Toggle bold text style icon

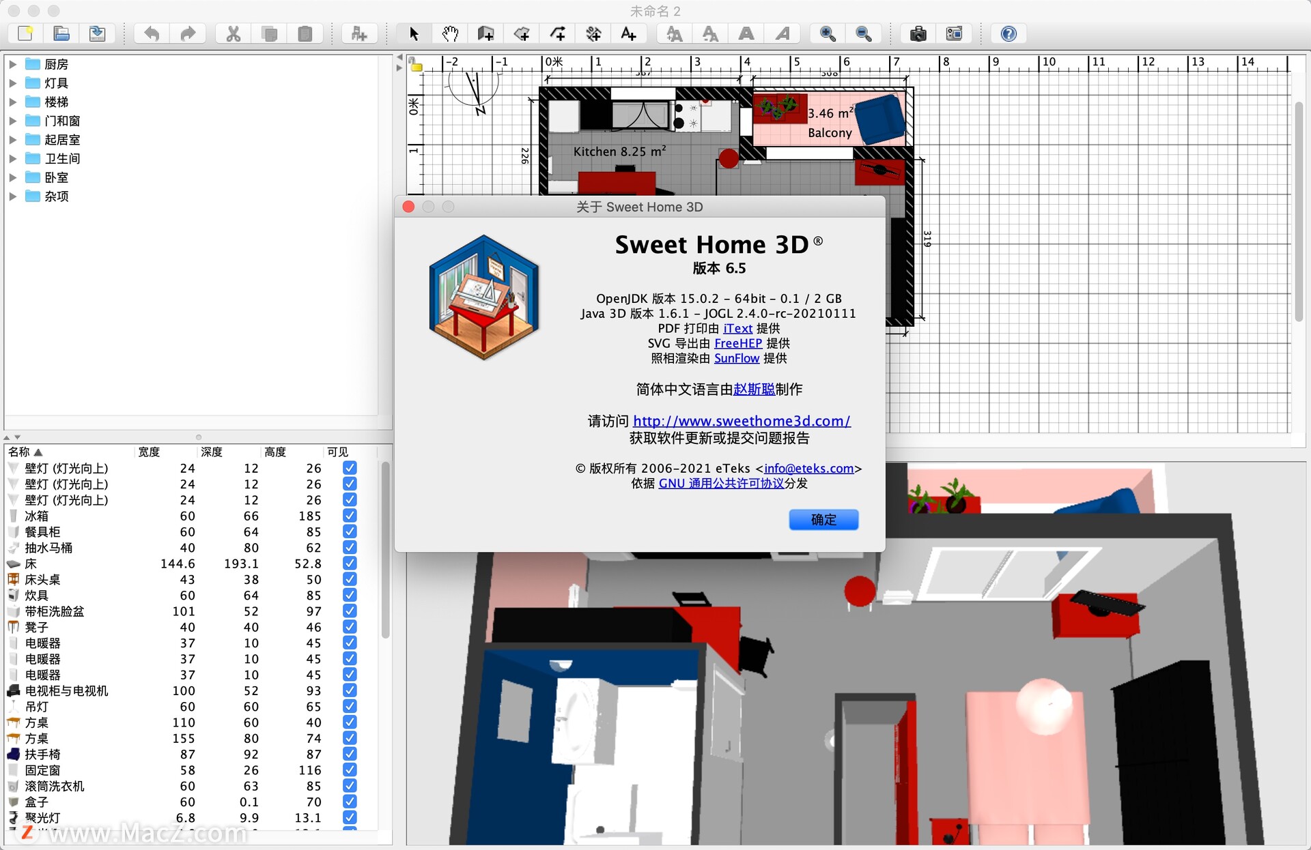point(746,33)
